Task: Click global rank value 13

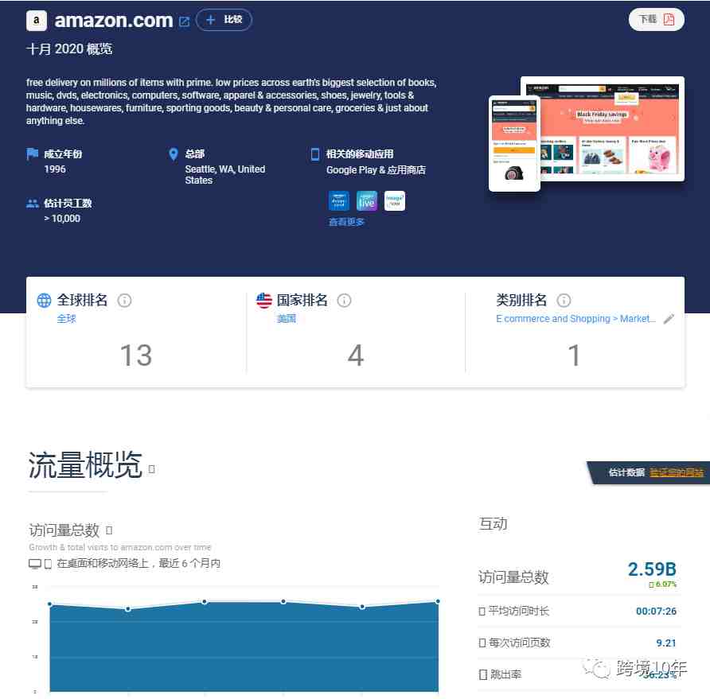Action: pyautogui.click(x=136, y=355)
